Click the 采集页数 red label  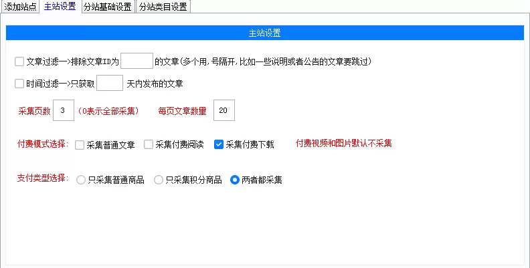point(35,111)
